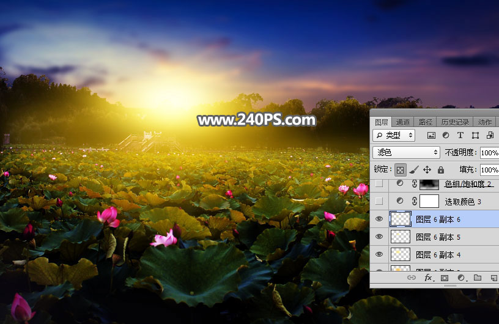Filter layers by type text icon
This screenshot has height=324, width=499.
point(460,135)
